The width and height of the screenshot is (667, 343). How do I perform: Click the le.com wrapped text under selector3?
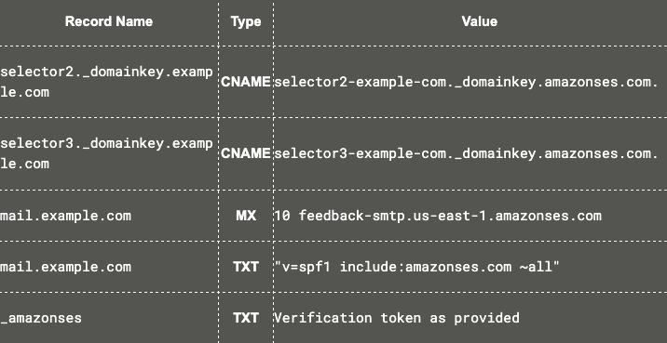coord(24,164)
